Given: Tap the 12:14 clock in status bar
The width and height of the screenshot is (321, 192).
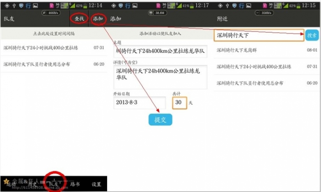Looking at the screenshot, I should coord(95,5).
